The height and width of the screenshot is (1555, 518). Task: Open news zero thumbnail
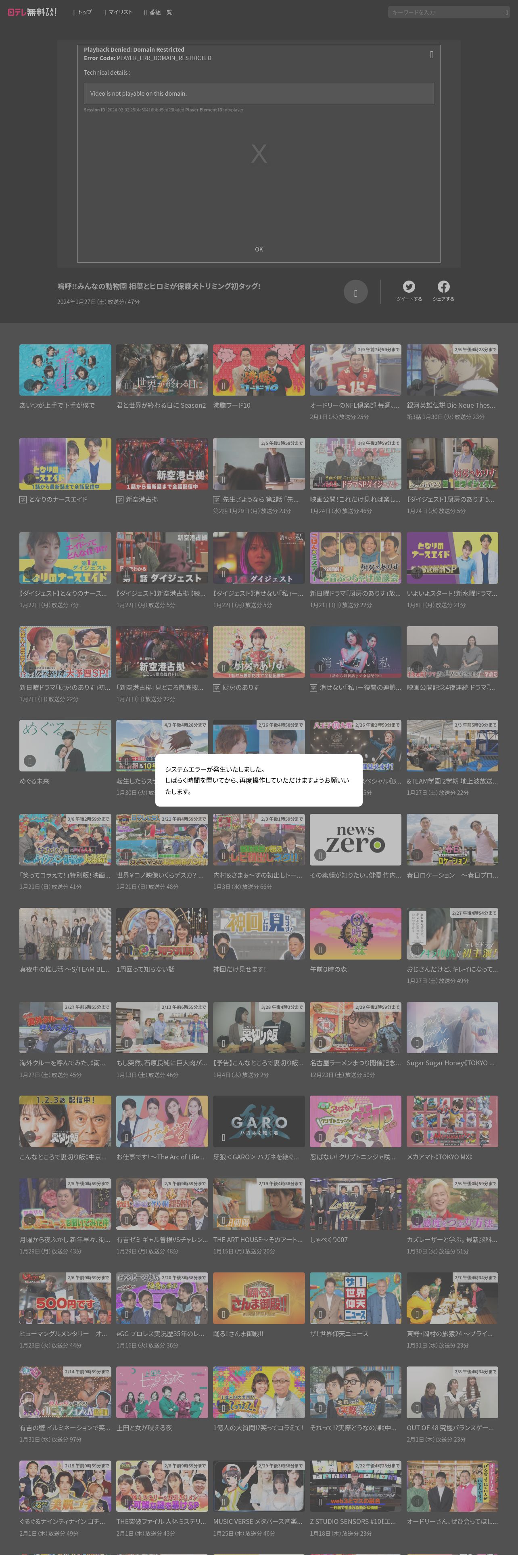356,840
